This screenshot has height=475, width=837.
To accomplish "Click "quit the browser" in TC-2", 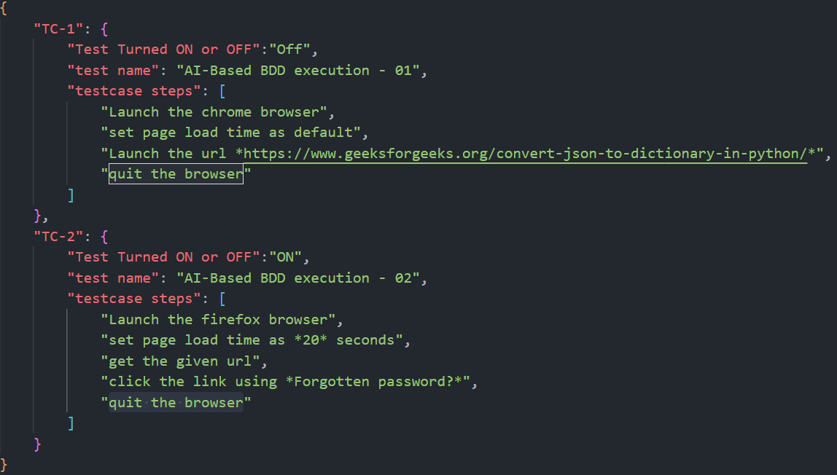I will coord(176,403).
